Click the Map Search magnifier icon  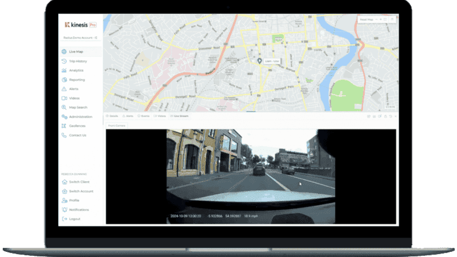point(64,107)
